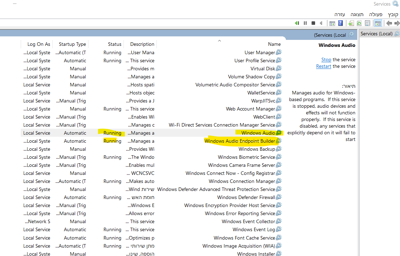Open the תצוגה (View) menu

tap(357, 14)
